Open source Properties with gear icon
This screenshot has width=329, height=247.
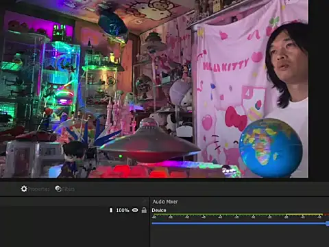coord(35,189)
